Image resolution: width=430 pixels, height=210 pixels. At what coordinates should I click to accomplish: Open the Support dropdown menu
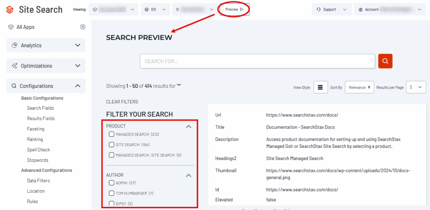pos(332,10)
